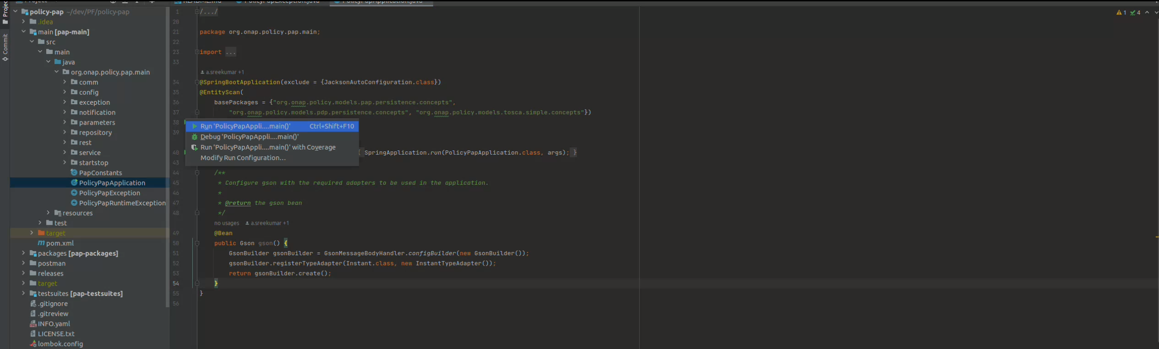1159x349 pixels.
Task: Select Run main() with Coverage
Action: click(x=272, y=147)
